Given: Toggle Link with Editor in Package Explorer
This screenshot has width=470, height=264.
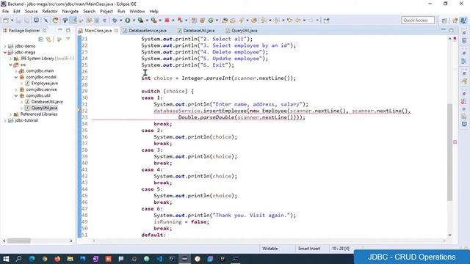Looking at the screenshot, I should pos(48,39).
